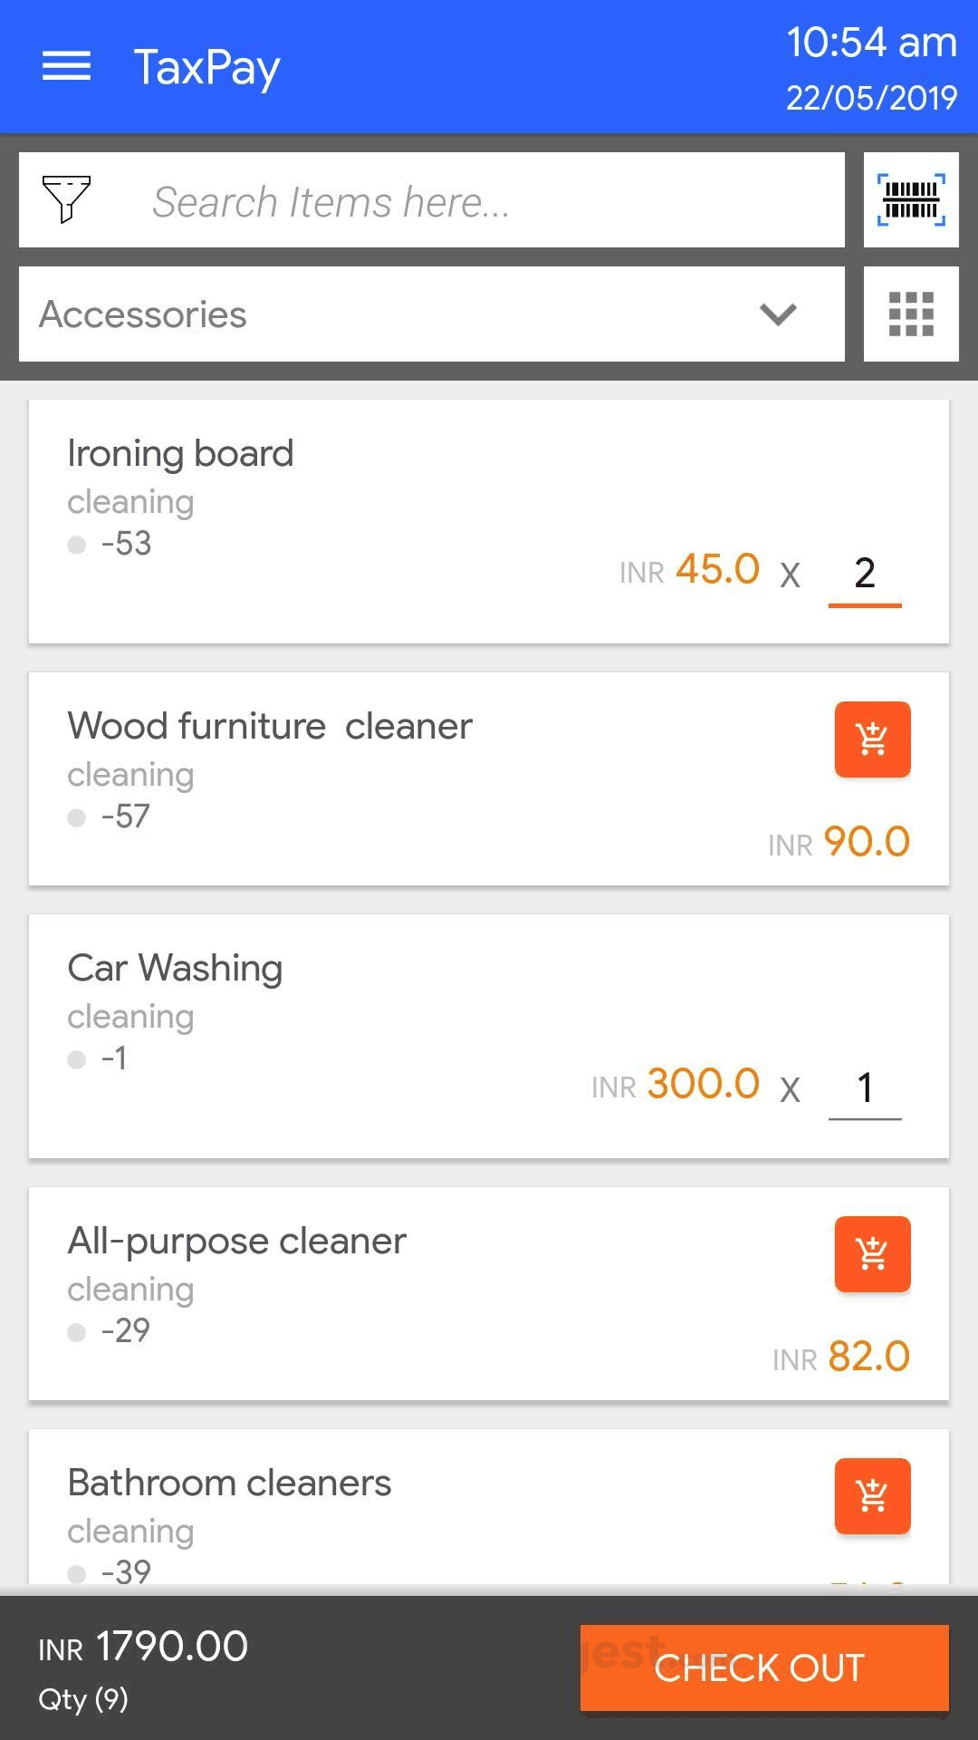
Task: Add Bathroom cleaners to cart
Action: [x=872, y=1496]
